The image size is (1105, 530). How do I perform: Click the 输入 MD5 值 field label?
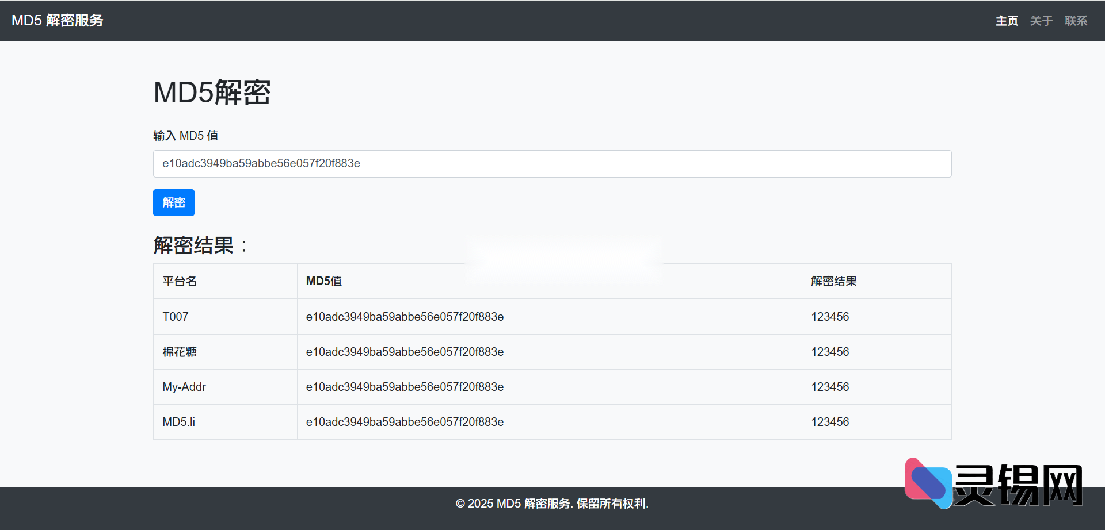tap(186, 136)
